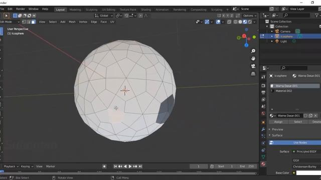The height and width of the screenshot is (180, 321).
Task: Open the Window menu
Action: tap(34, 9)
